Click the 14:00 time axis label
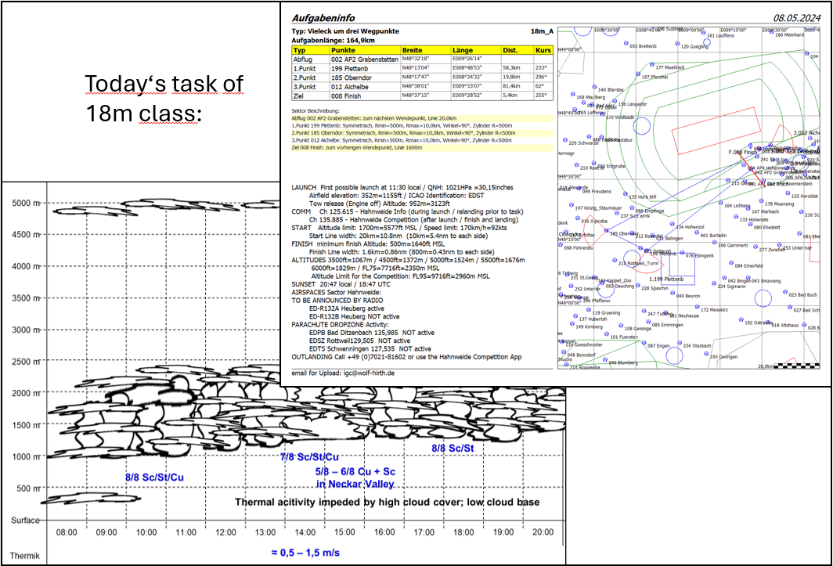Viewport: 833px width, 566px height. point(305,532)
